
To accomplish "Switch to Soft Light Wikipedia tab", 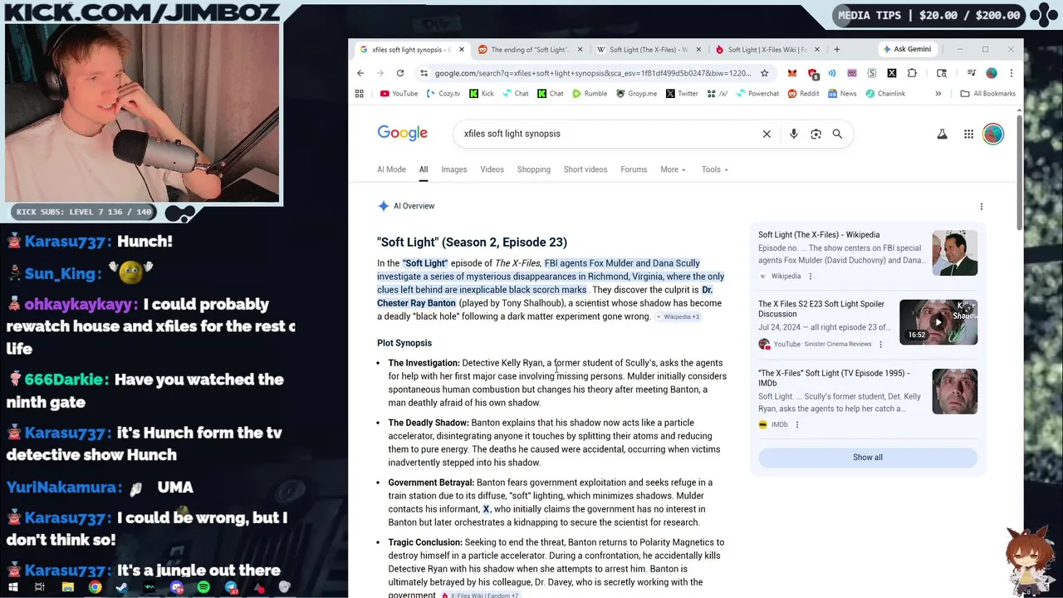I will [648, 50].
